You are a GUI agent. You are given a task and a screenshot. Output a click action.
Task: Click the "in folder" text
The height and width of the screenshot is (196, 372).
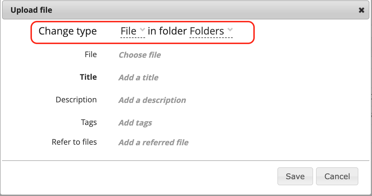pos(167,31)
